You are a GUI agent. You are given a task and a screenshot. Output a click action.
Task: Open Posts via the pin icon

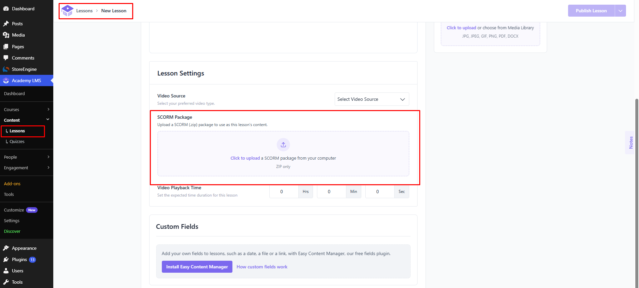point(6,24)
